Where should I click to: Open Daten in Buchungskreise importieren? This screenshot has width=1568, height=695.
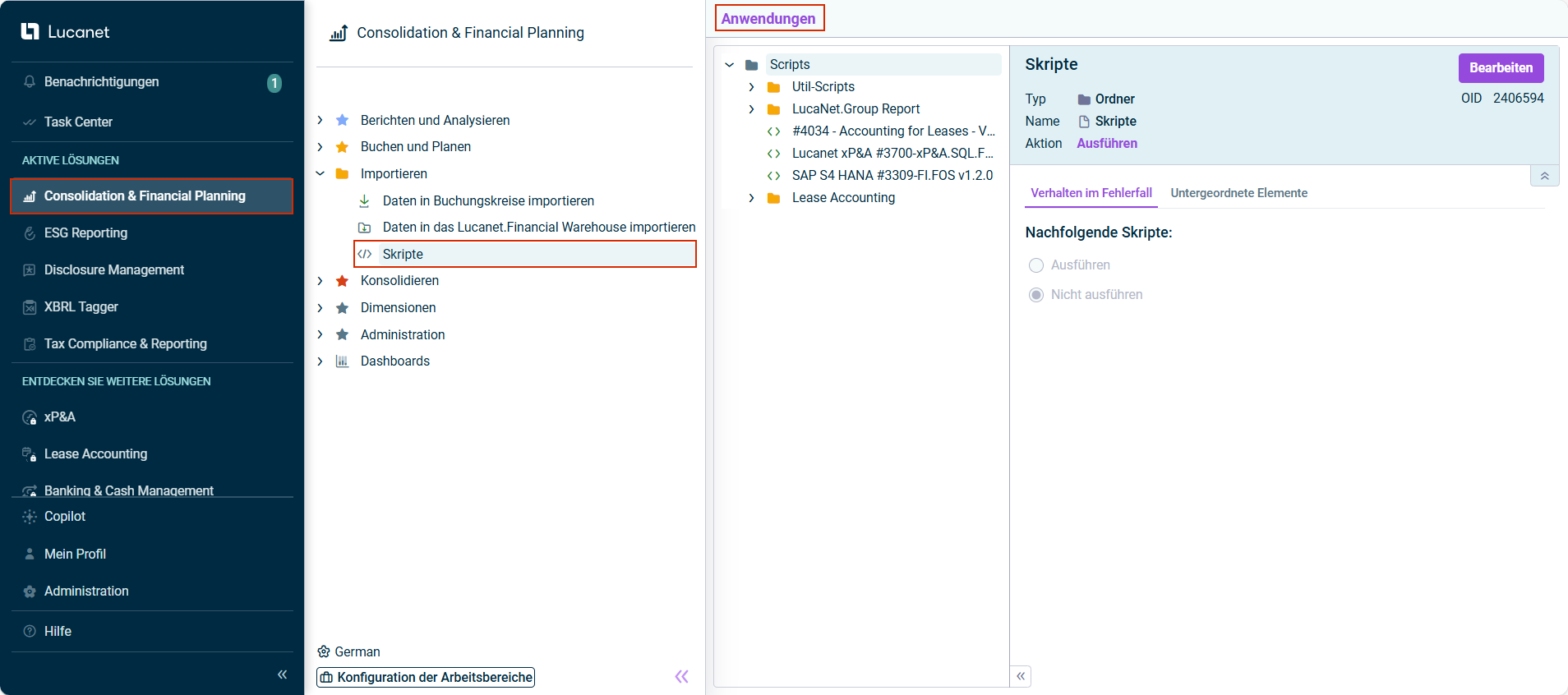click(x=488, y=201)
